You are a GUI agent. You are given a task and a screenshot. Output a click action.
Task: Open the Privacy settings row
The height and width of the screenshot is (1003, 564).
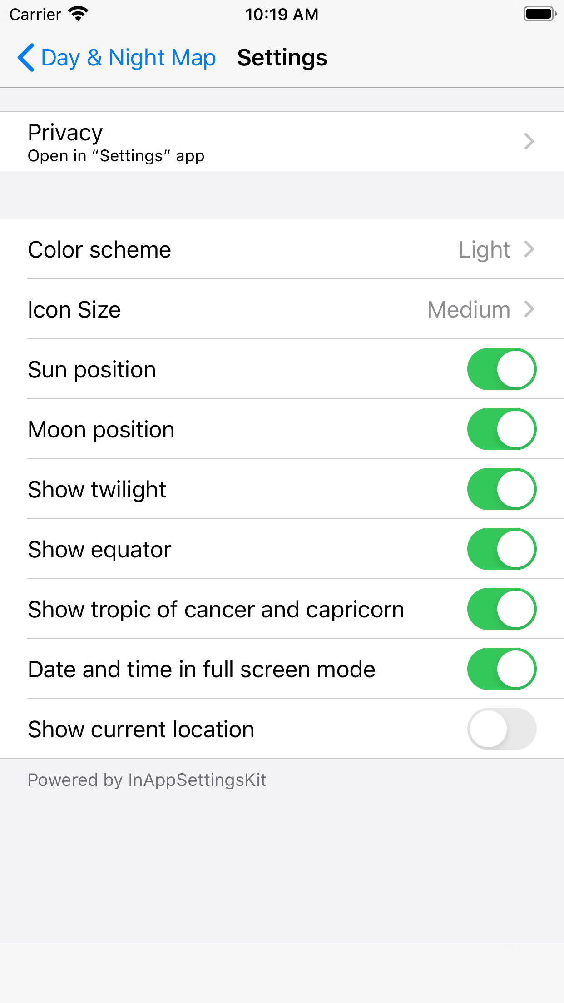coord(272,141)
